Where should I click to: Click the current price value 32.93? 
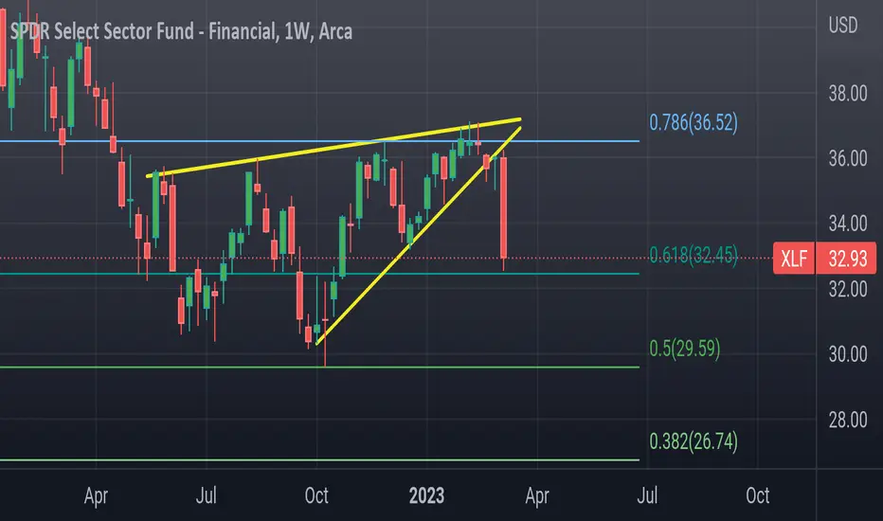click(847, 259)
